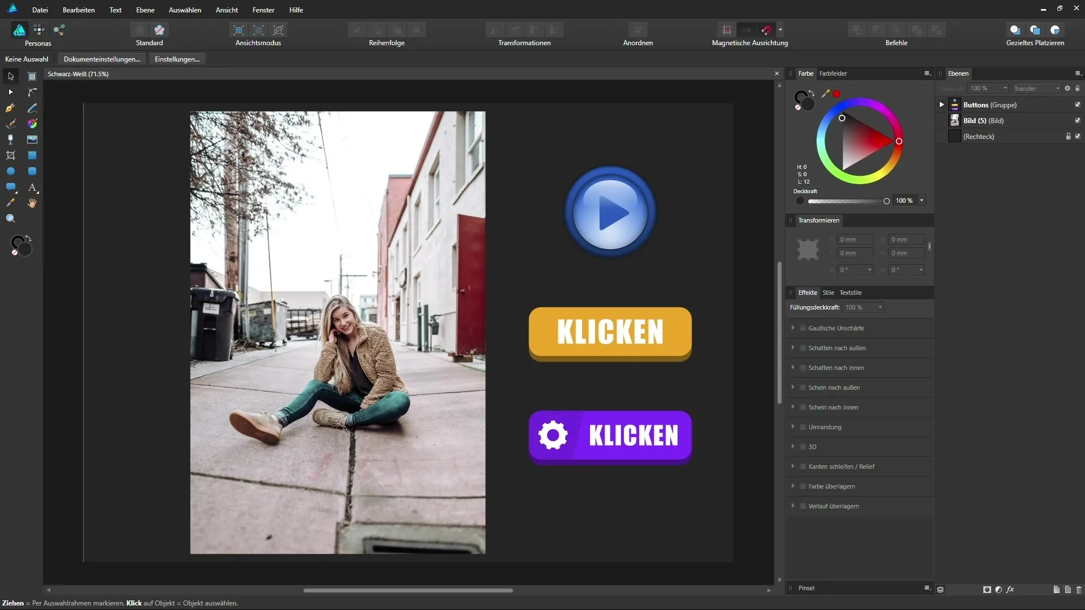Select the Hand view tool
This screenshot has width=1085, height=610.
point(32,203)
